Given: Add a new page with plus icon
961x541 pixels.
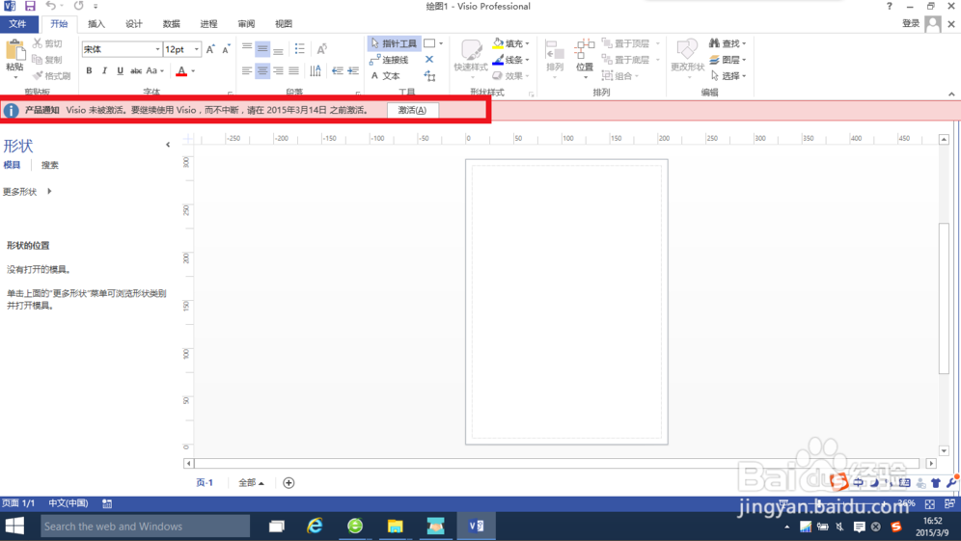Looking at the screenshot, I should click(288, 483).
